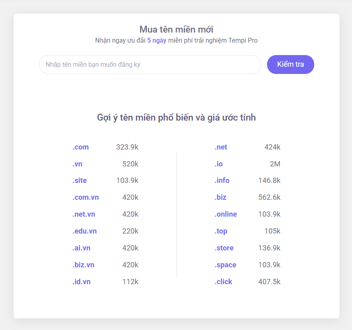Select the .io domain link
The image size is (352, 330).
point(218,164)
